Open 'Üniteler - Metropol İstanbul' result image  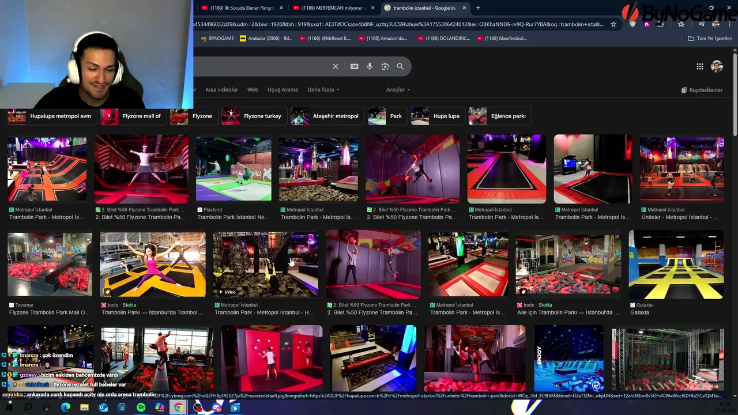[x=681, y=169]
